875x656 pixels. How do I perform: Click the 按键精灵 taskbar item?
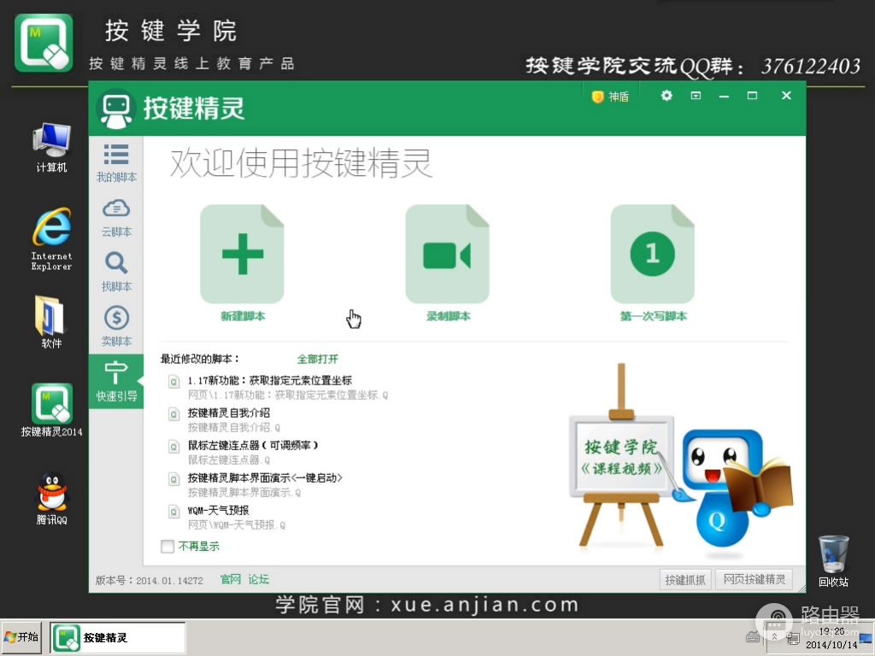coord(118,637)
